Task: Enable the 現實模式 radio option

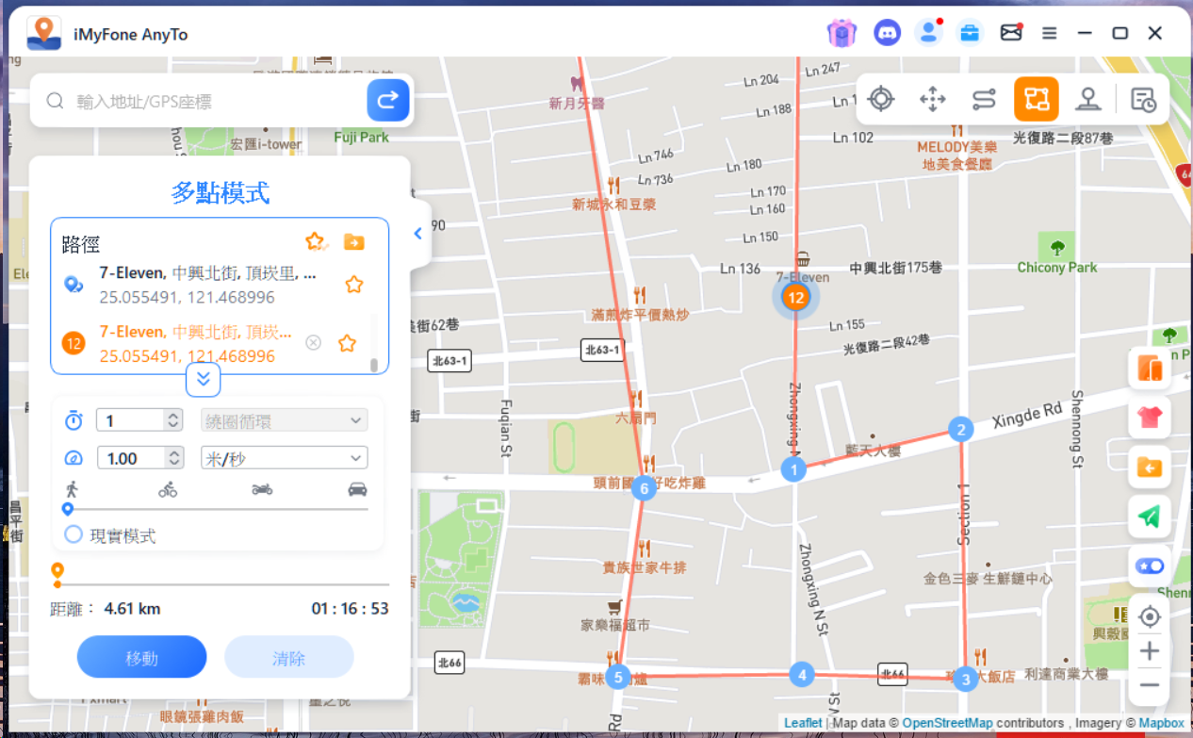Action: point(74,535)
